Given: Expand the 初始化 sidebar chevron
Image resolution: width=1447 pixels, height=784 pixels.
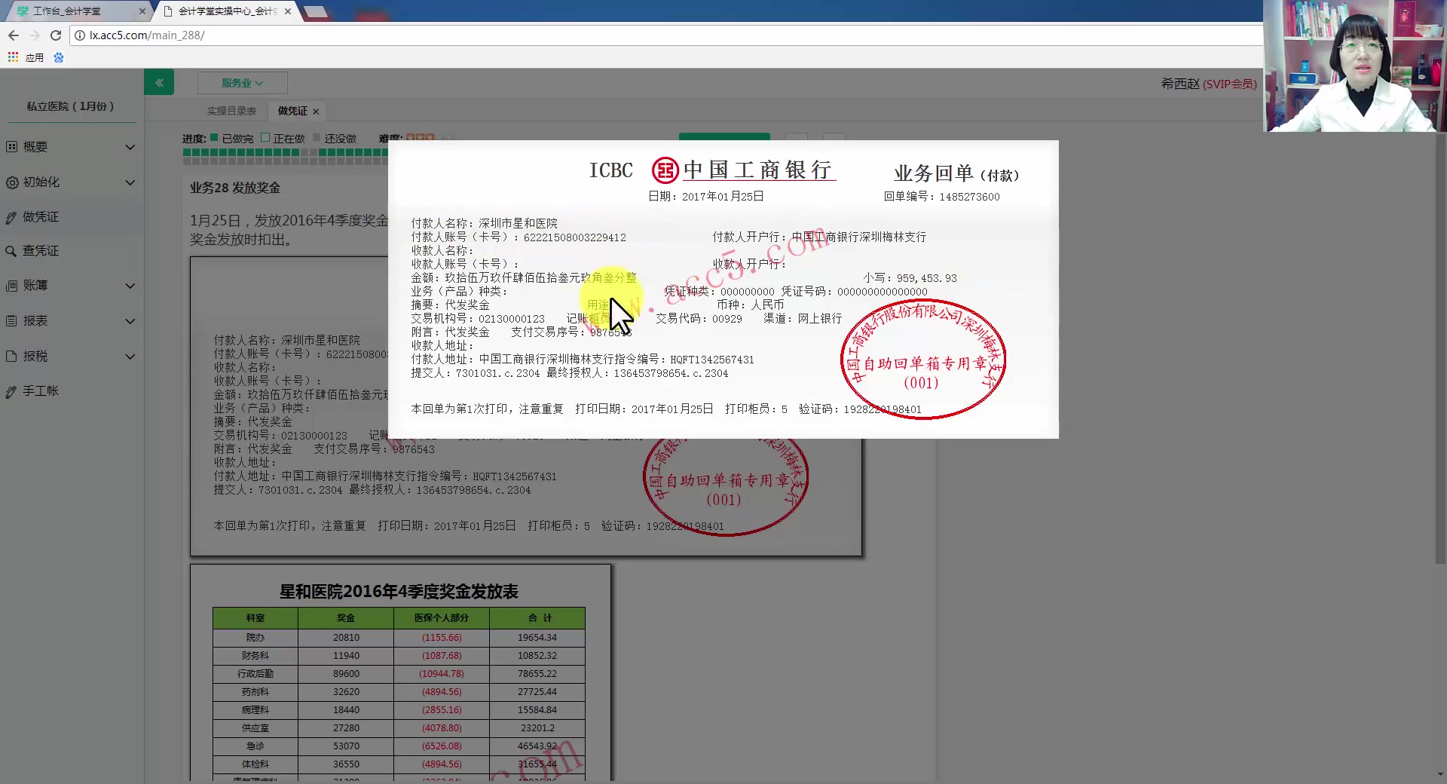Looking at the screenshot, I should pos(130,182).
